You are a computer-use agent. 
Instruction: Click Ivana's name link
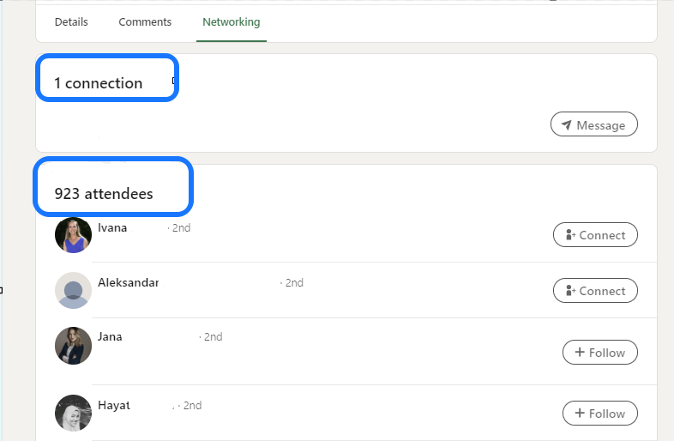pos(112,228)
